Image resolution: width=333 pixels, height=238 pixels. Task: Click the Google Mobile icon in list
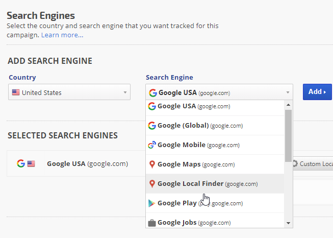pos(151,145)
